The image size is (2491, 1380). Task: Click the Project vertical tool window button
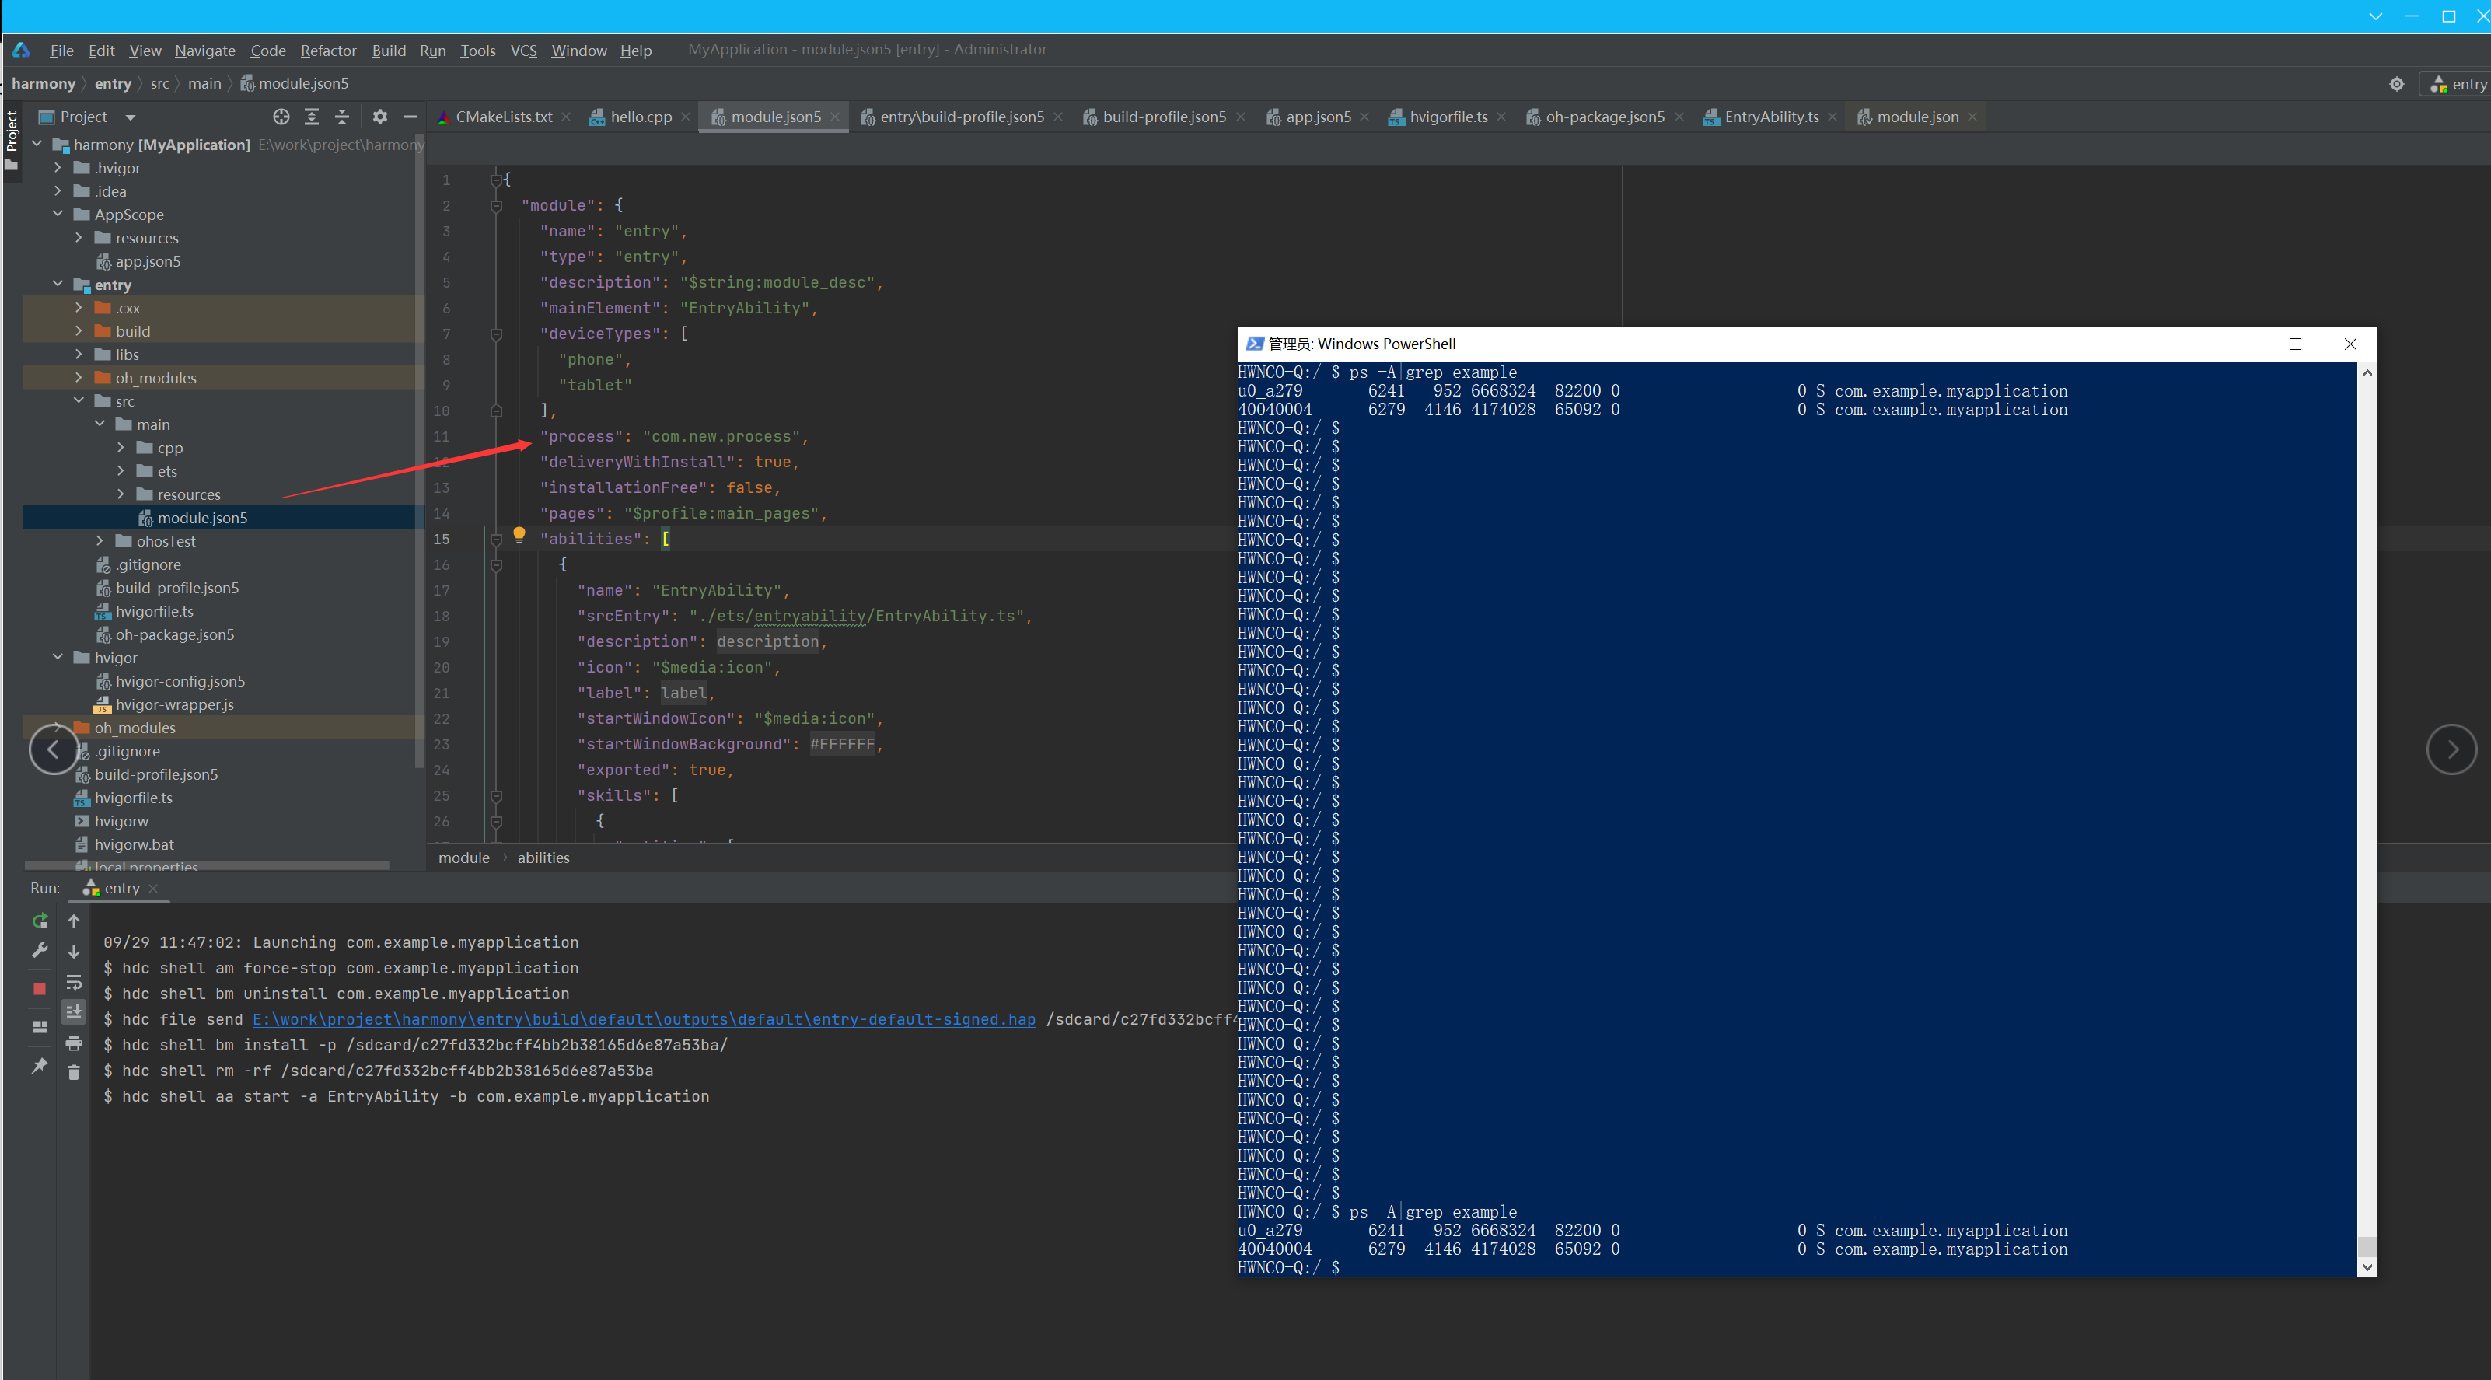(x=12, y=140)
